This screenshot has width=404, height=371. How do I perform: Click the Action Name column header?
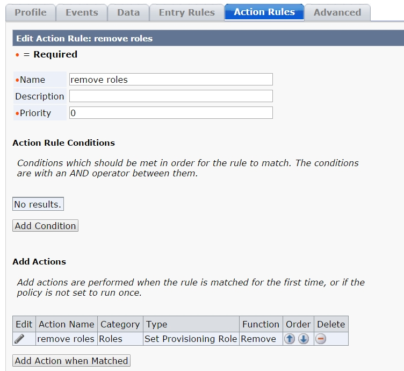point(67,324)
